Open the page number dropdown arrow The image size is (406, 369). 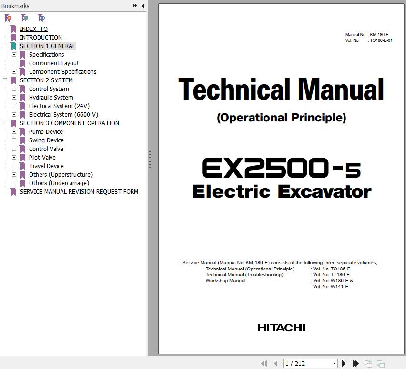pyautogui.click(x=334, y=364)
